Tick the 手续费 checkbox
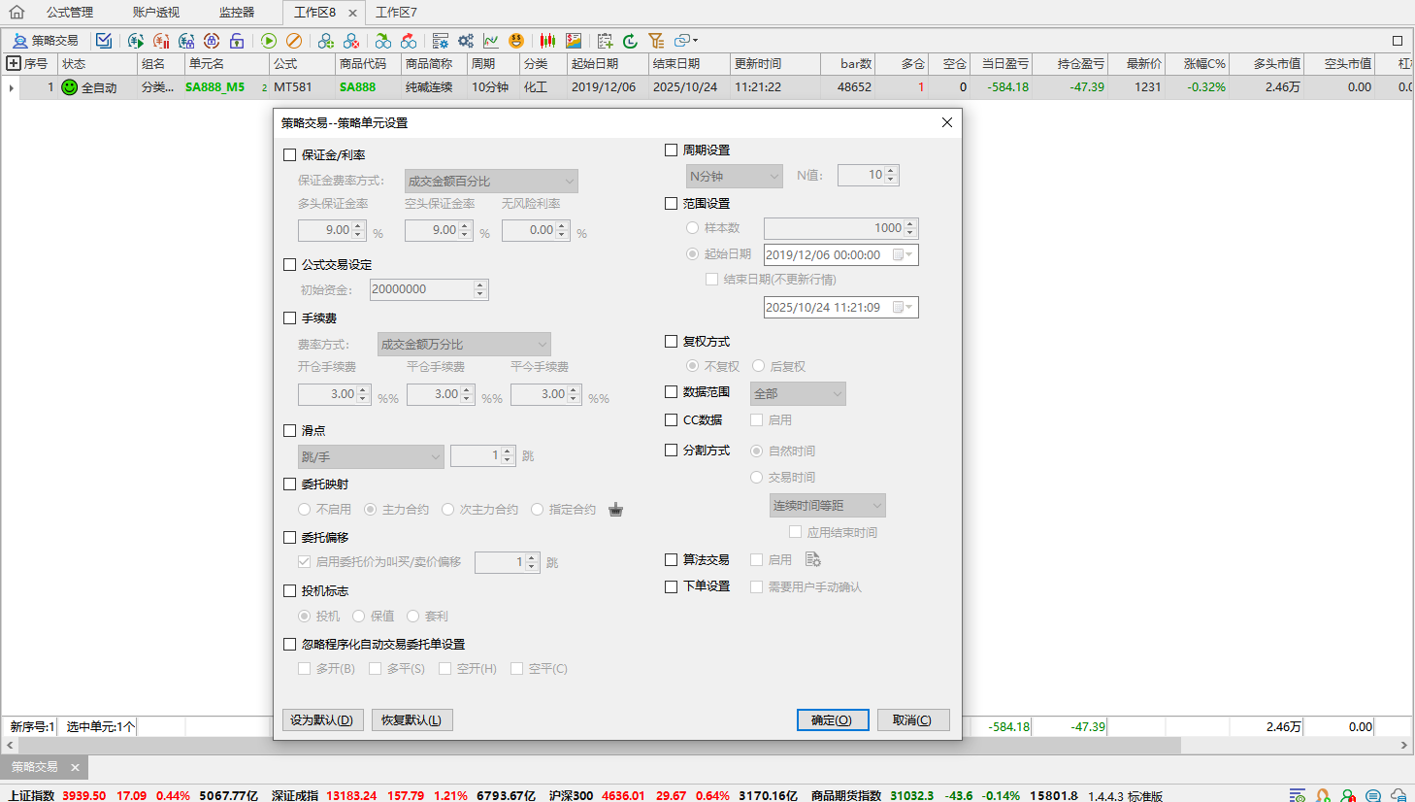This screenshot has height=802, width=1415. tap(290, 318)
